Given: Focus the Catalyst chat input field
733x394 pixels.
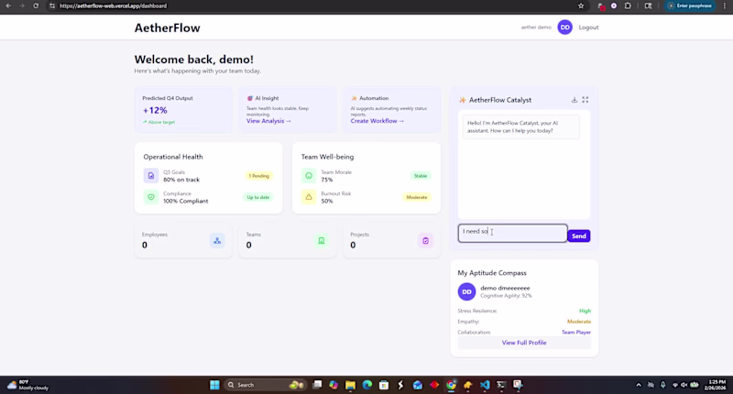Looking at the screenshot, I should (x=513, y=233).
